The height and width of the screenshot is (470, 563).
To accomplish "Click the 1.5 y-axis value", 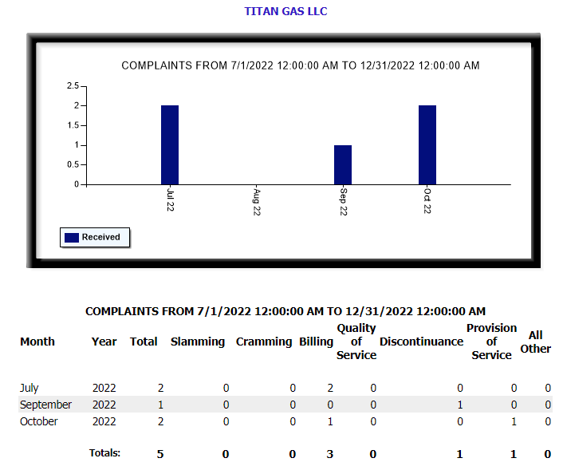I will (73, 125).
